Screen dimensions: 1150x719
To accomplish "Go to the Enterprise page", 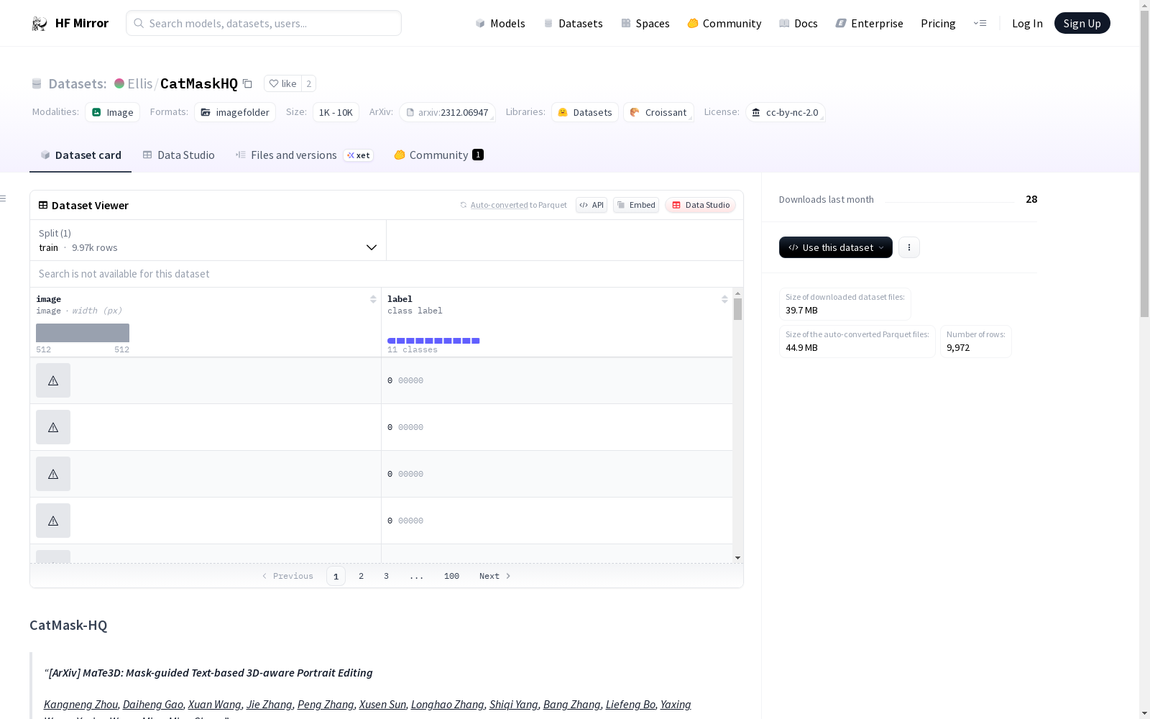I will (870, 23).
